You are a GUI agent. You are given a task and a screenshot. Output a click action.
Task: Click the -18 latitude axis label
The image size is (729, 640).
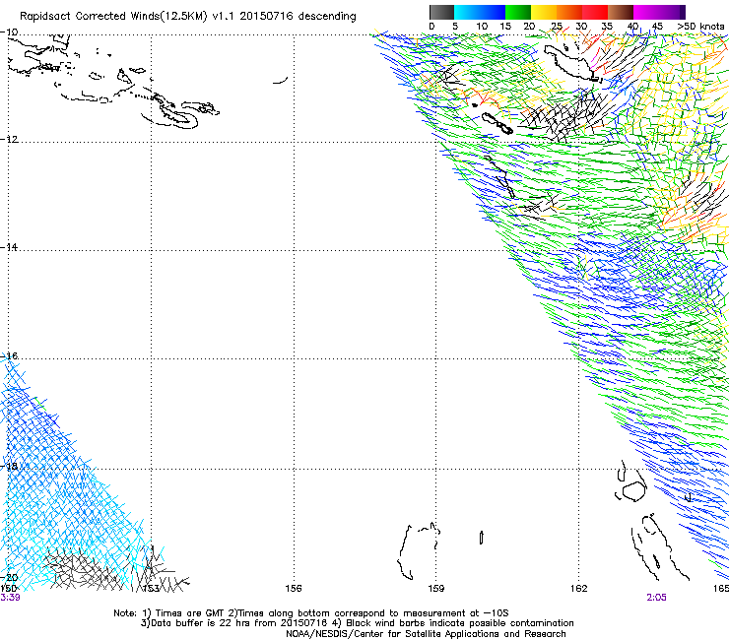pyautogui.click(x=9, y=466)
